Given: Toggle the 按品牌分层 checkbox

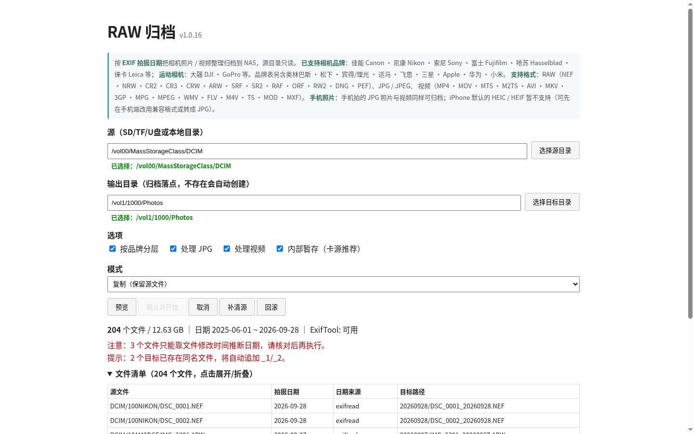Looking at the screenshot, I should pyautogui.click(x=112, y=249).
